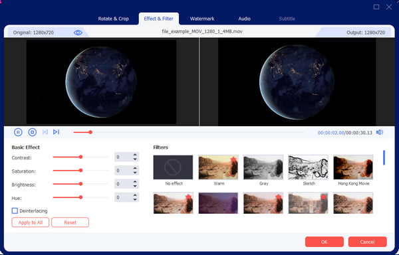This screenshot has height=255, width=399.
Task: Click the video progress seek bar handle
Action: click(90, 132)
